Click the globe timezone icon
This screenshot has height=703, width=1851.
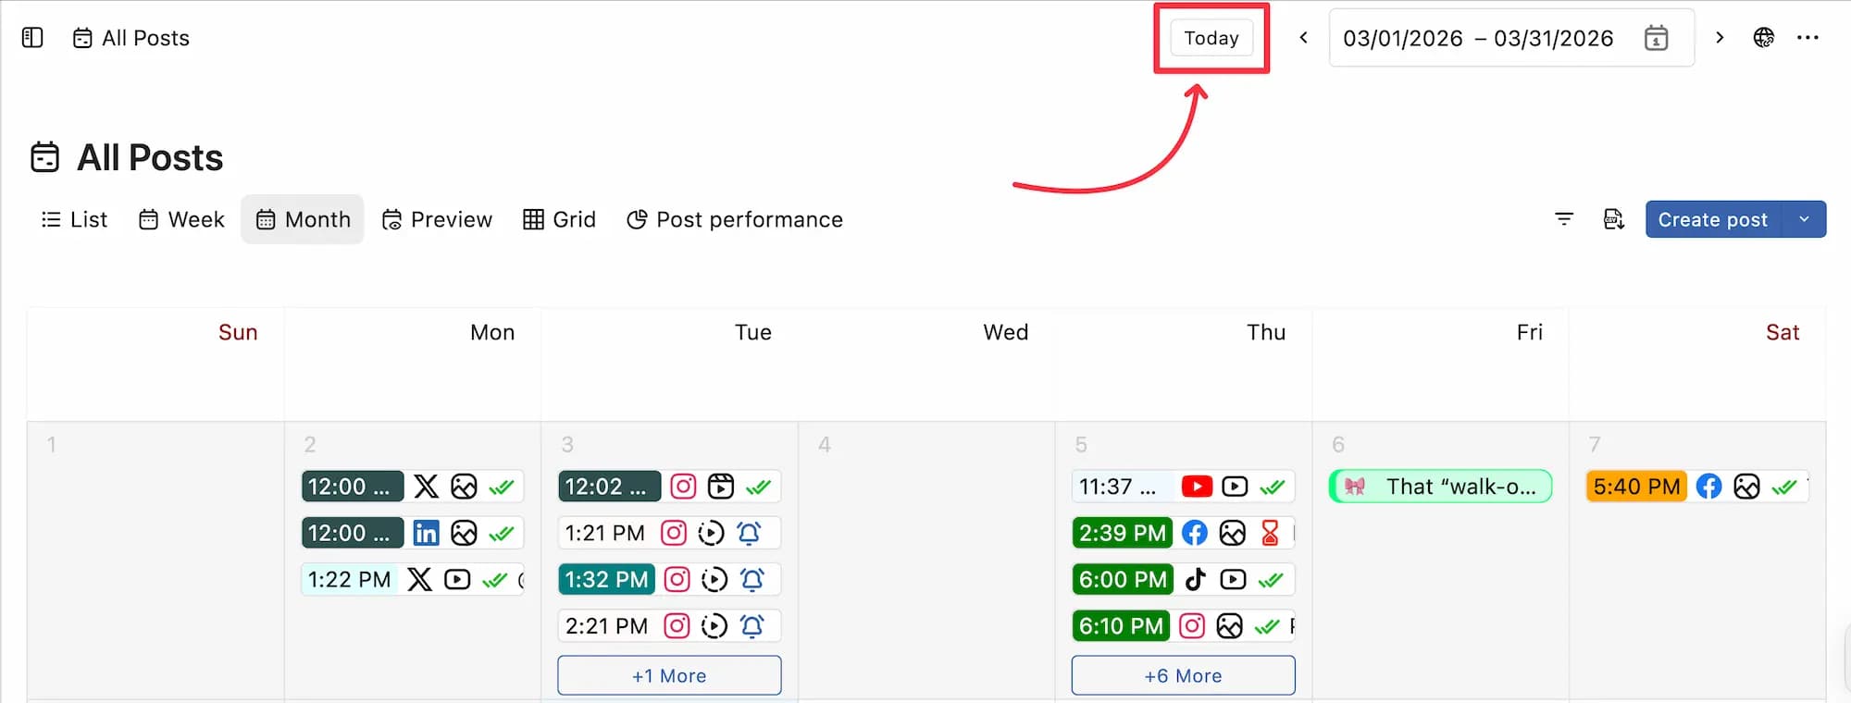pos(1764,38)
